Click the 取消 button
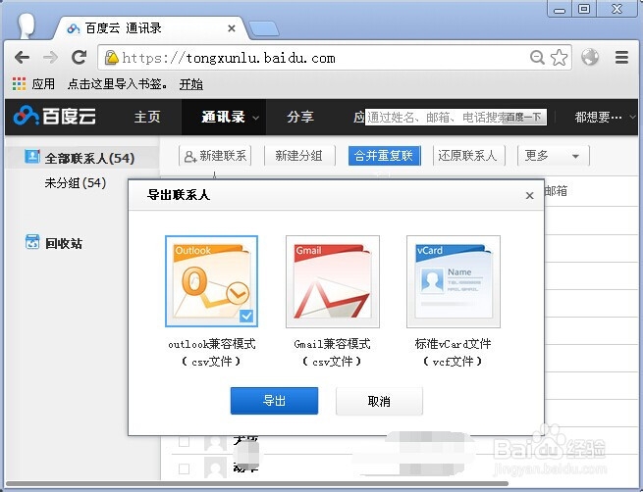This screenshot has height=492, width=643. pyautogui.click(x=379, y=401)
